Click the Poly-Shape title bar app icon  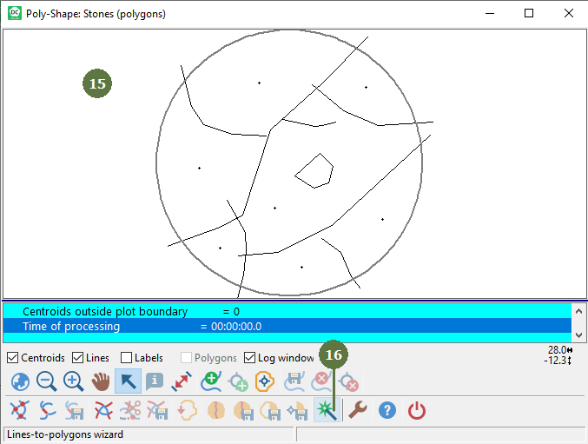pos(14,13)
